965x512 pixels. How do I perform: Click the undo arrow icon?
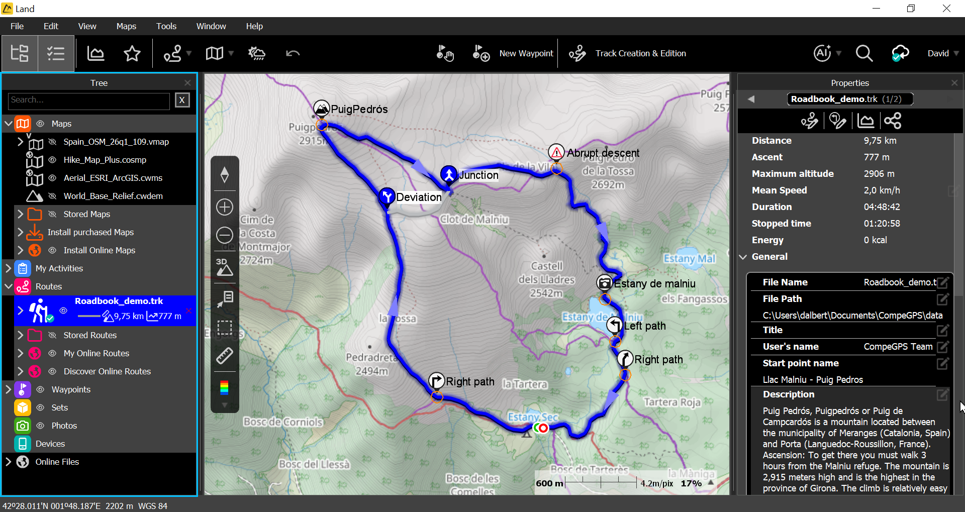pos(293,53)
